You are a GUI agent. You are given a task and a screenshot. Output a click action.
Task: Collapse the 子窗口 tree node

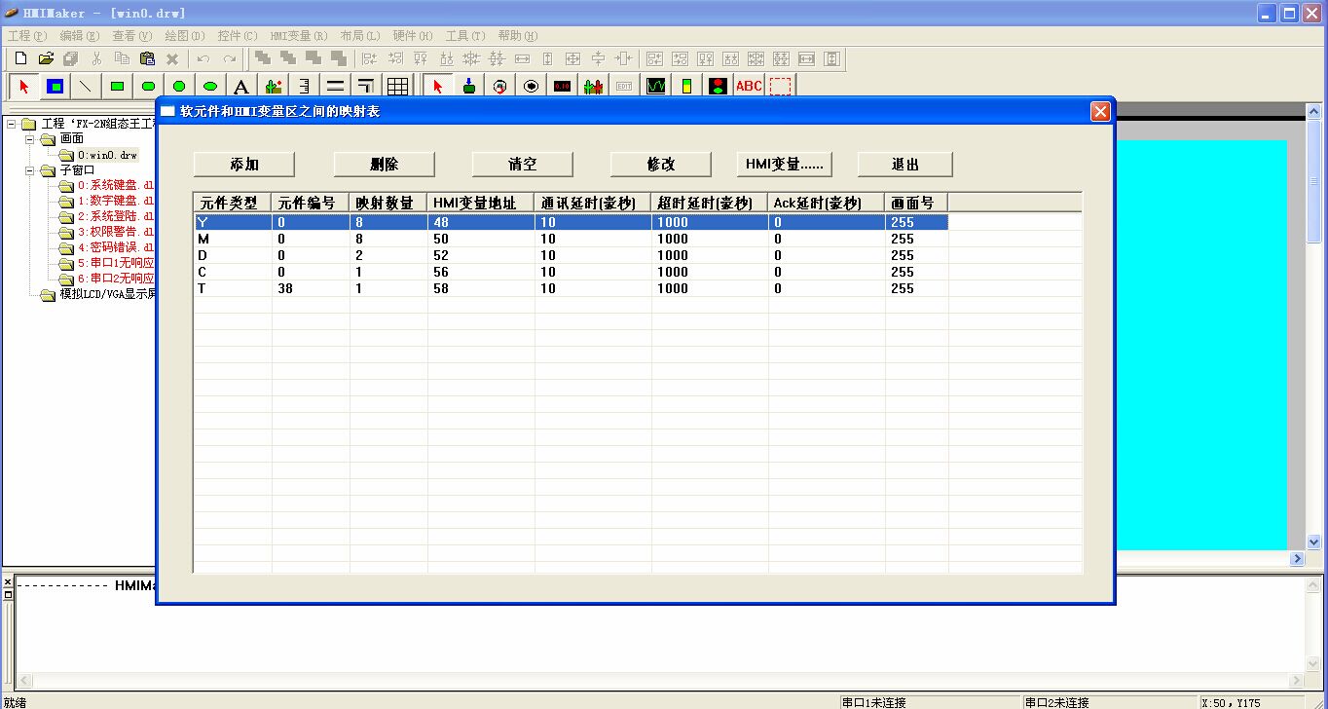[x=29, y=170]
